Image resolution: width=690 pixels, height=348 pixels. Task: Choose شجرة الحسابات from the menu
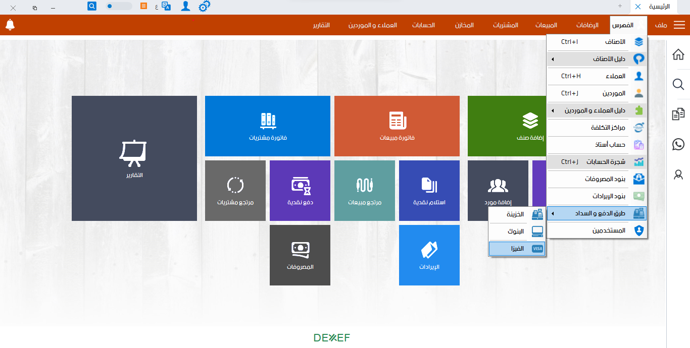click(x=597, y=162)
